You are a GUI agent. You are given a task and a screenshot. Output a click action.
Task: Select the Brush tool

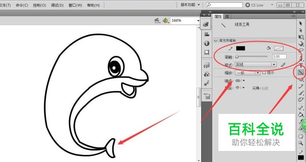pos(301,93)
